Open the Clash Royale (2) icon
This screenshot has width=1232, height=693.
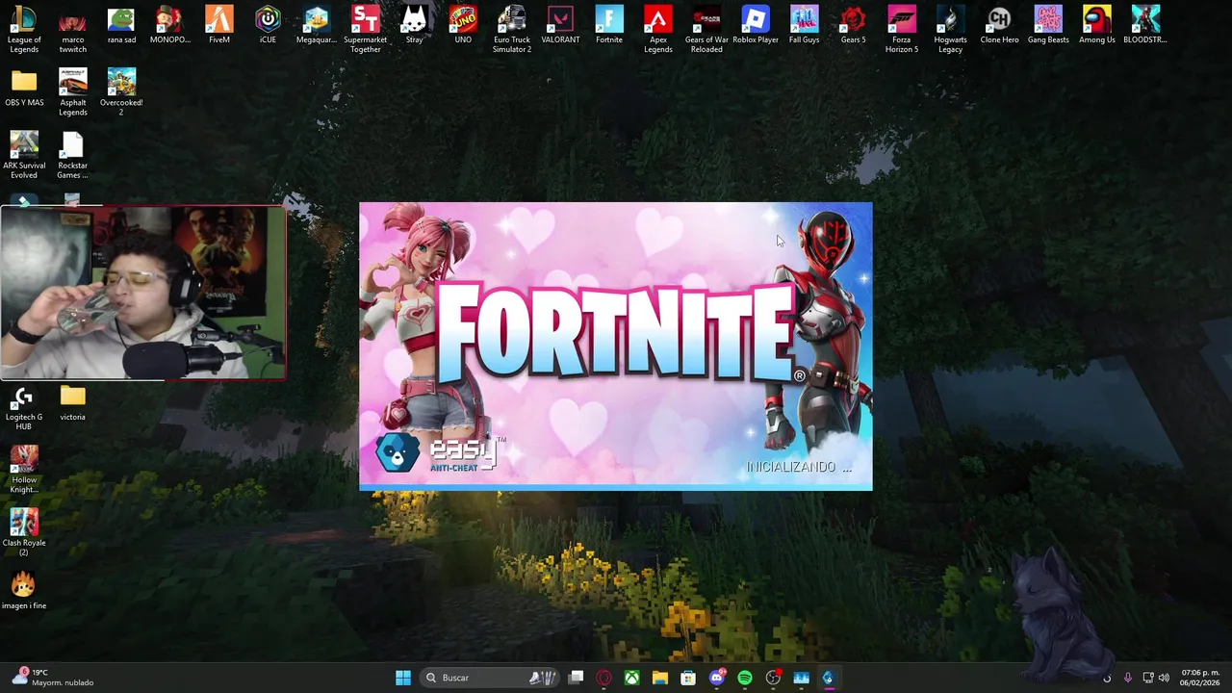pos(24,531)
